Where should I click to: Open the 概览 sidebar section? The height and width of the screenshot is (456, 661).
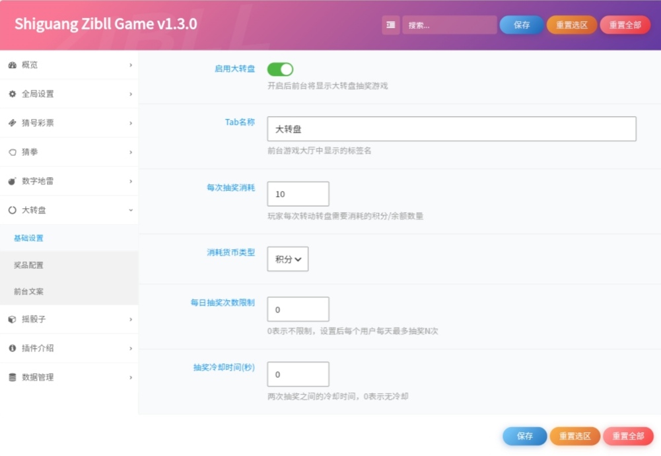pyautogui.click(x=69, y=65)
